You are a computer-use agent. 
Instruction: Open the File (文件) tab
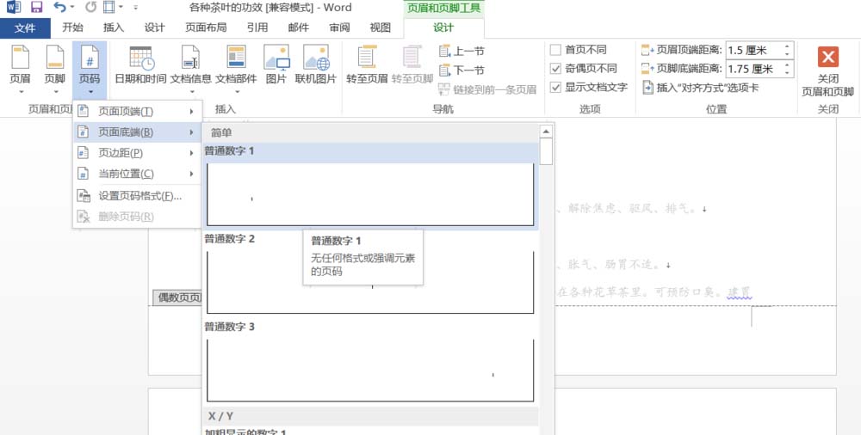25,28
